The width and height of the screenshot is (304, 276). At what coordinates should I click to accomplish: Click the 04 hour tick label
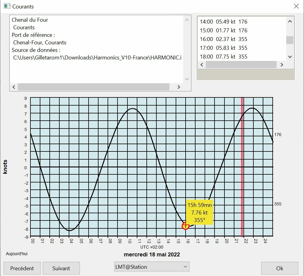(x=71, y=241)
